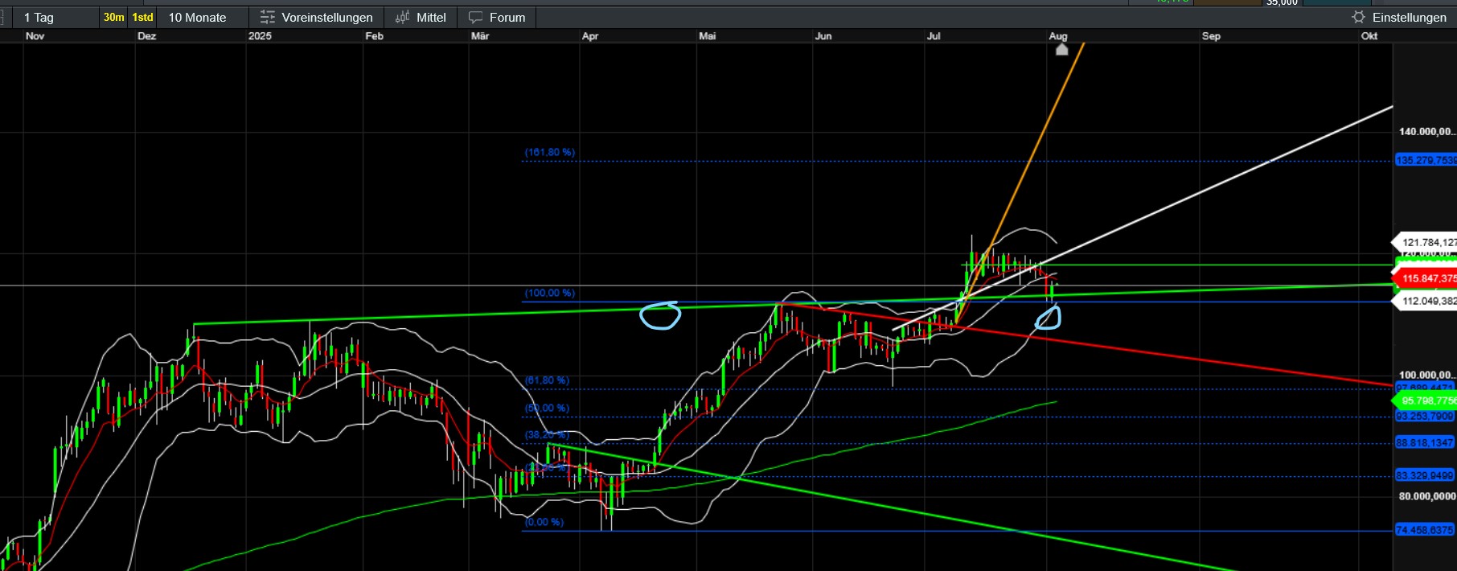Click the green 95.798 price tag

[x=1425, y=401]
